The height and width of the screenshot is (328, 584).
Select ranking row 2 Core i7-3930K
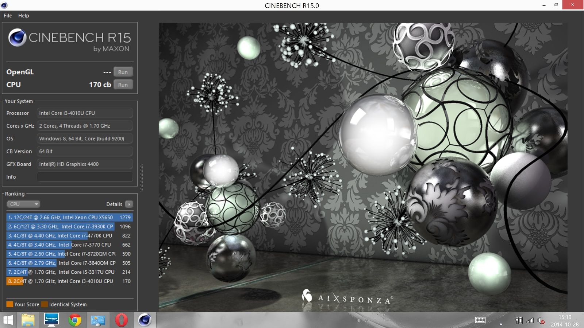pyautogui.click(x=69, y=226)
